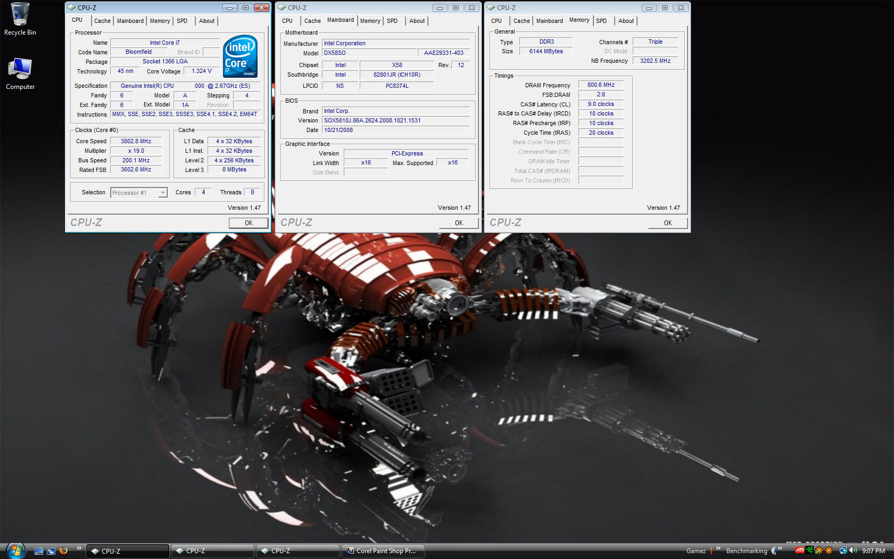Click the Package value Socket 1366 LGA
894x559 pixels.
[165, 62]
